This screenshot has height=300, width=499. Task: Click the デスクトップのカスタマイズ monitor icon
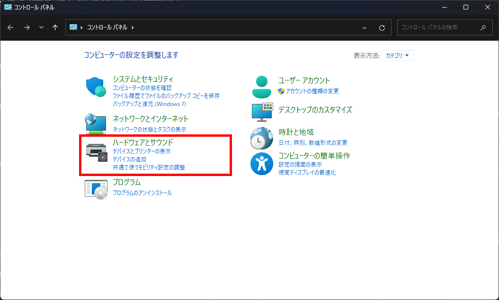click(262, 113)
